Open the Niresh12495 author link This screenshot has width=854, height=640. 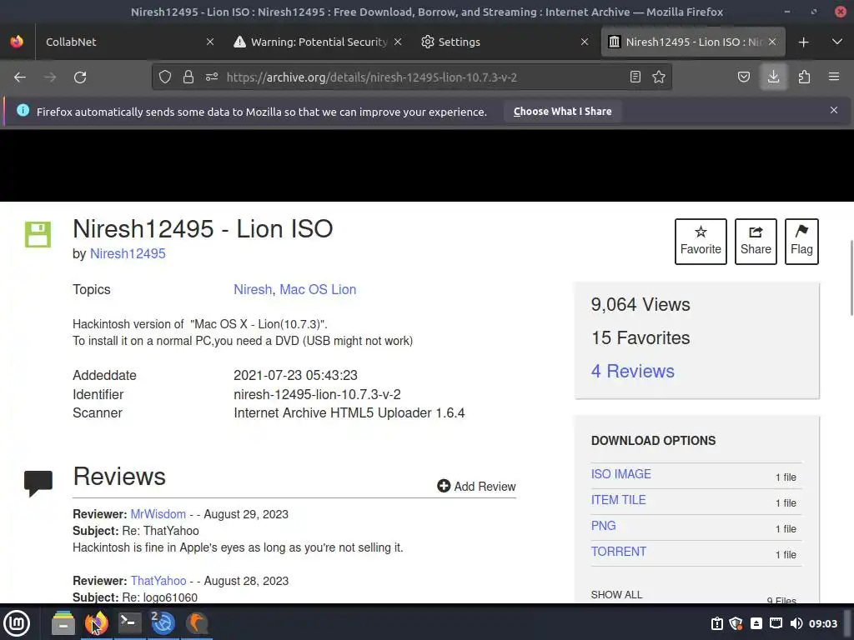coord(128,253)
